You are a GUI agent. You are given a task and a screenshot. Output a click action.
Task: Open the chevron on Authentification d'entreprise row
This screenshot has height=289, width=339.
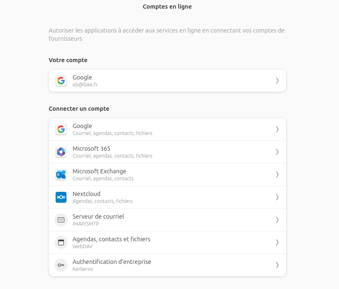277,265
